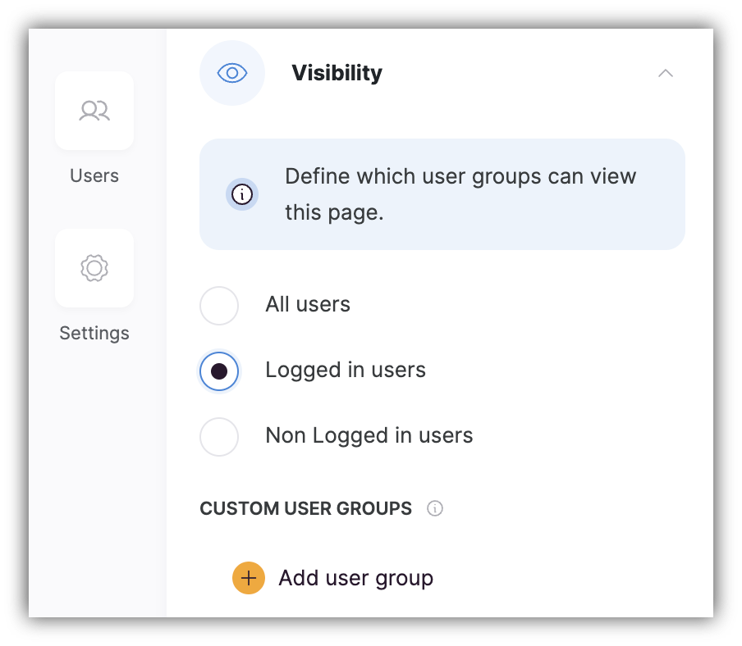Click the CUSTOM USER GROUPS heading
742x646 pixels.
(x=305, y=508)
